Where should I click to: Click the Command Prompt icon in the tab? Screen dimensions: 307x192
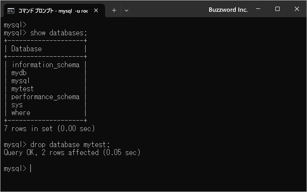(x=11, y=11)
